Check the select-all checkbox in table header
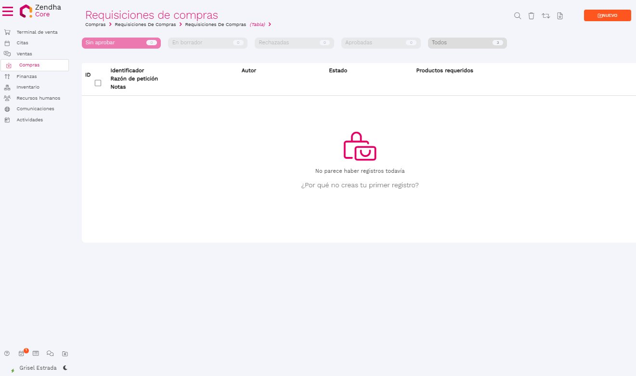 coord(98,83)
